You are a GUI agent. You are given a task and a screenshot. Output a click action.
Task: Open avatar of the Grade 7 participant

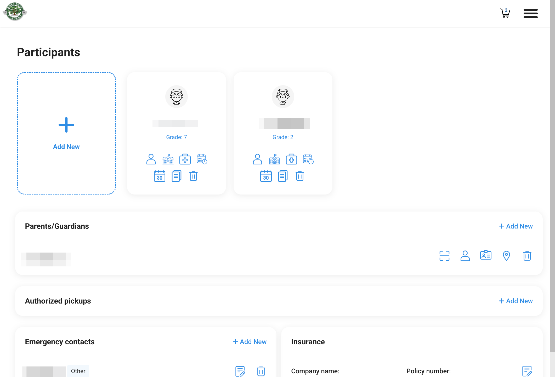pos(177,96)
